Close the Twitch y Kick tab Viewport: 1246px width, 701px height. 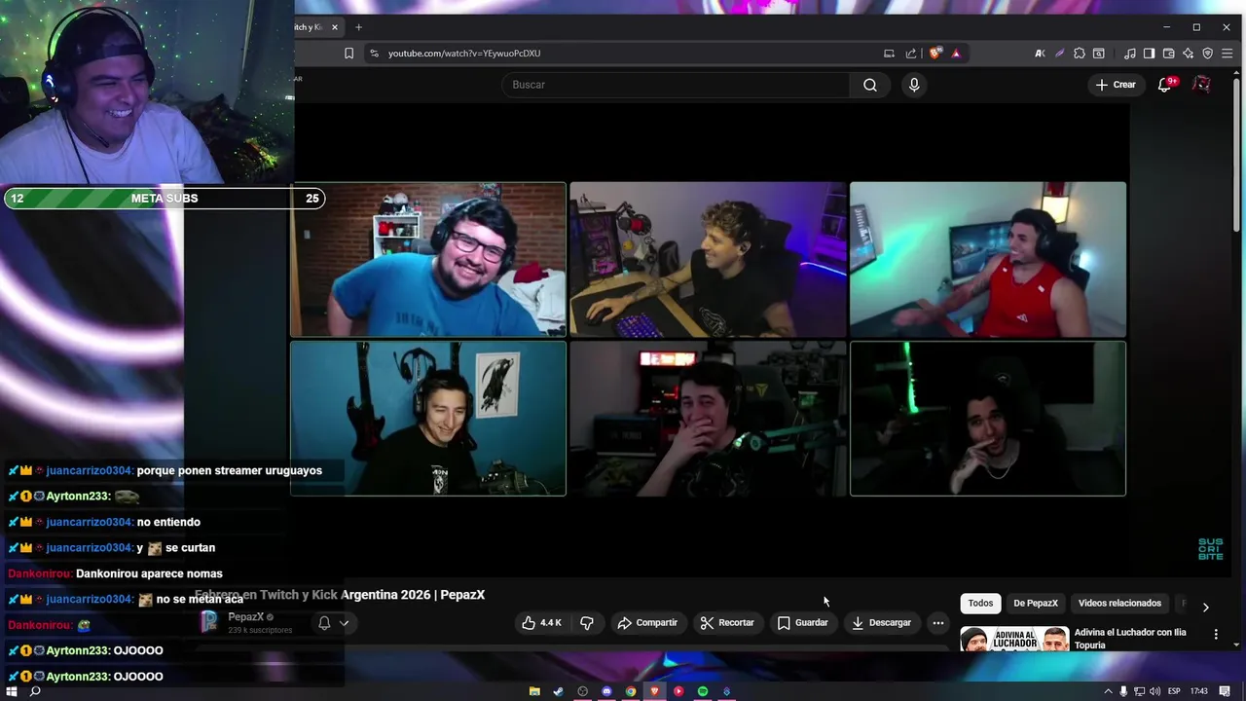[335, 27]
